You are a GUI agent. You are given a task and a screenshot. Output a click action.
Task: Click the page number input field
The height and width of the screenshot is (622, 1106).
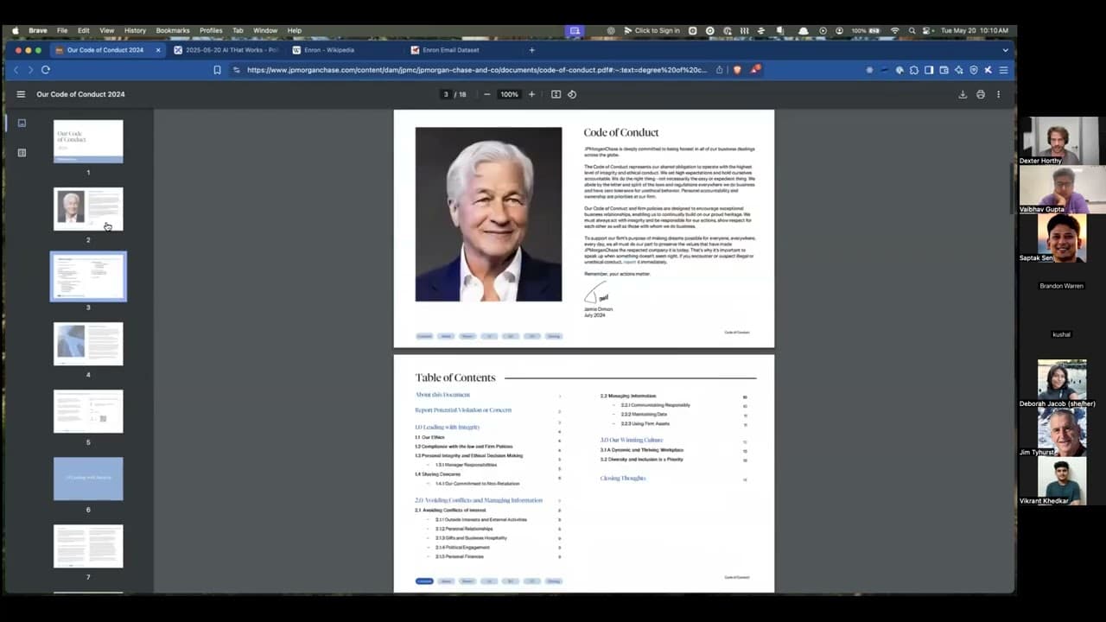[x=446, y=94]
